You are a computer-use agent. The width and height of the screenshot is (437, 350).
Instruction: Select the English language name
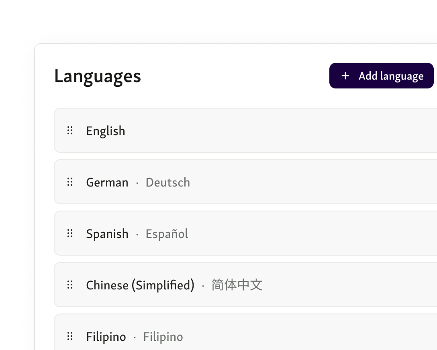[106, 131]
